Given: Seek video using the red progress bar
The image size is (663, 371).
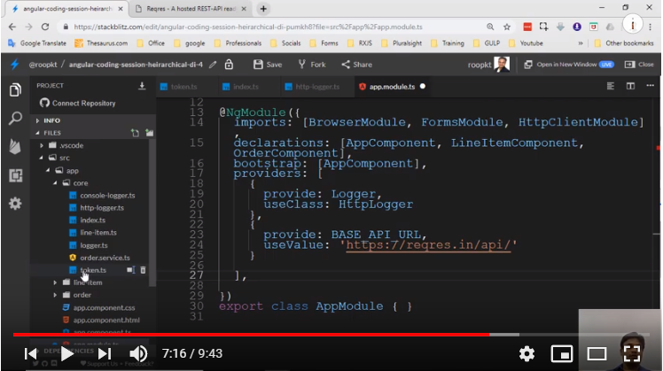Looking at the screenshot, I should pyautogui.click(x=266, y=335).
